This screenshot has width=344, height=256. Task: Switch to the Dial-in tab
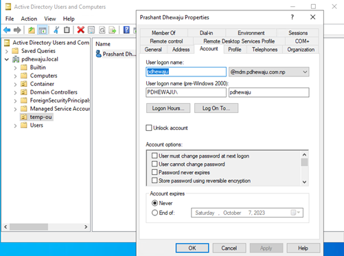click(x=206, y=33)
